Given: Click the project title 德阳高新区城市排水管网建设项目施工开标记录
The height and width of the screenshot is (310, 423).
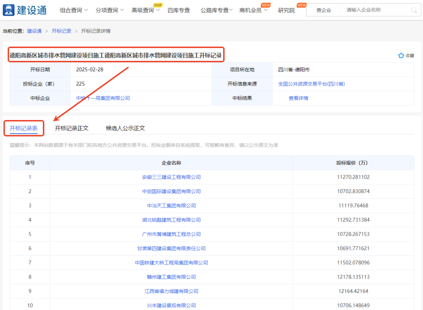Looking at the screenshot, I should 116,56.
